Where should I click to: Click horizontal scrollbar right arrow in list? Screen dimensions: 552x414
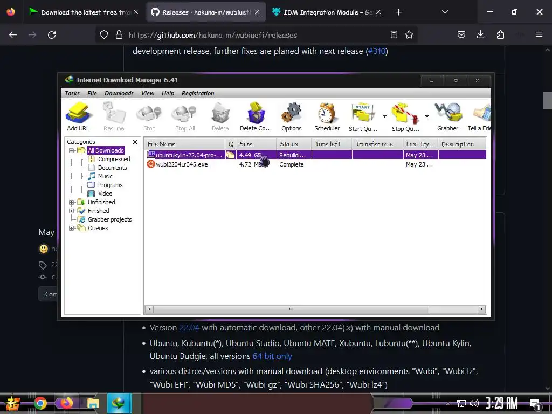coord(481,309)
